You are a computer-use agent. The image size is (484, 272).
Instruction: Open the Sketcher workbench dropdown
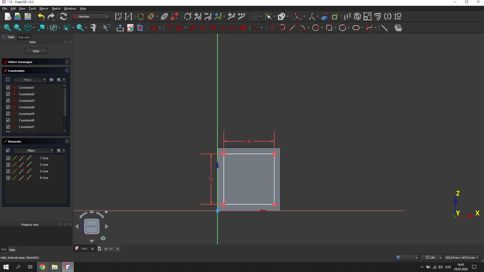91,17
